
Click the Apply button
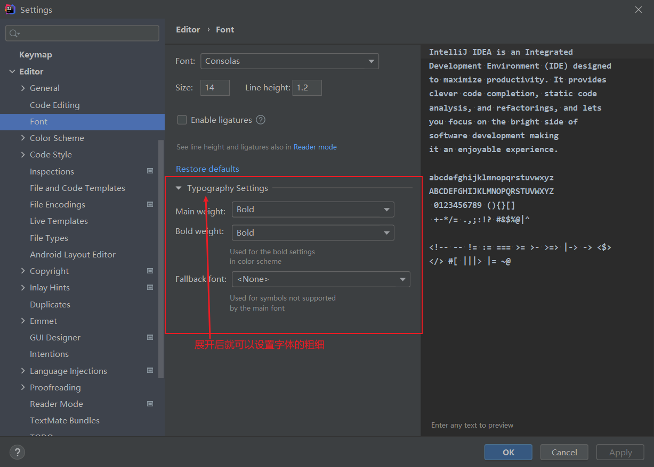click(620, 452)
